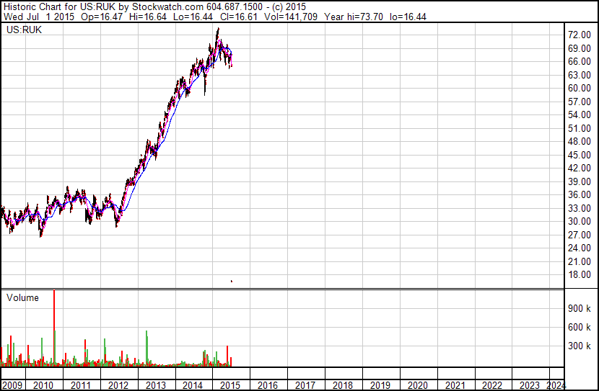
Task: Select the 2012 year on the time axis
Action: 118,385
